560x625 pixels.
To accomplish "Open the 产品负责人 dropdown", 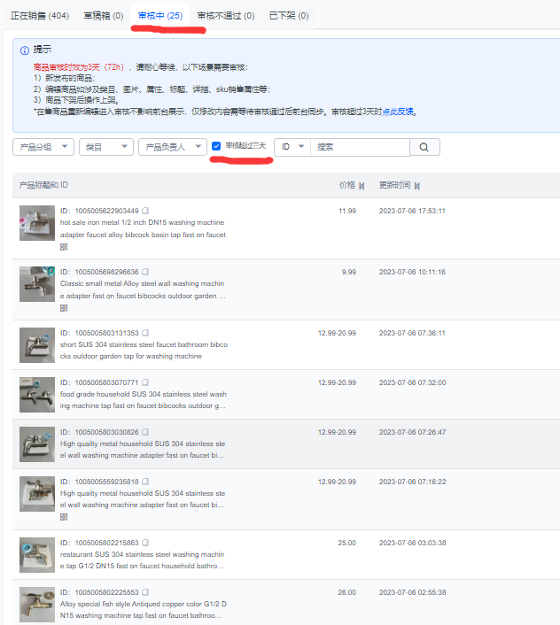I will coord(171,147).
